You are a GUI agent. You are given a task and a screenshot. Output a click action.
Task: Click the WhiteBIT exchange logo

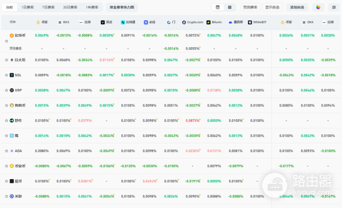(250, 22)
